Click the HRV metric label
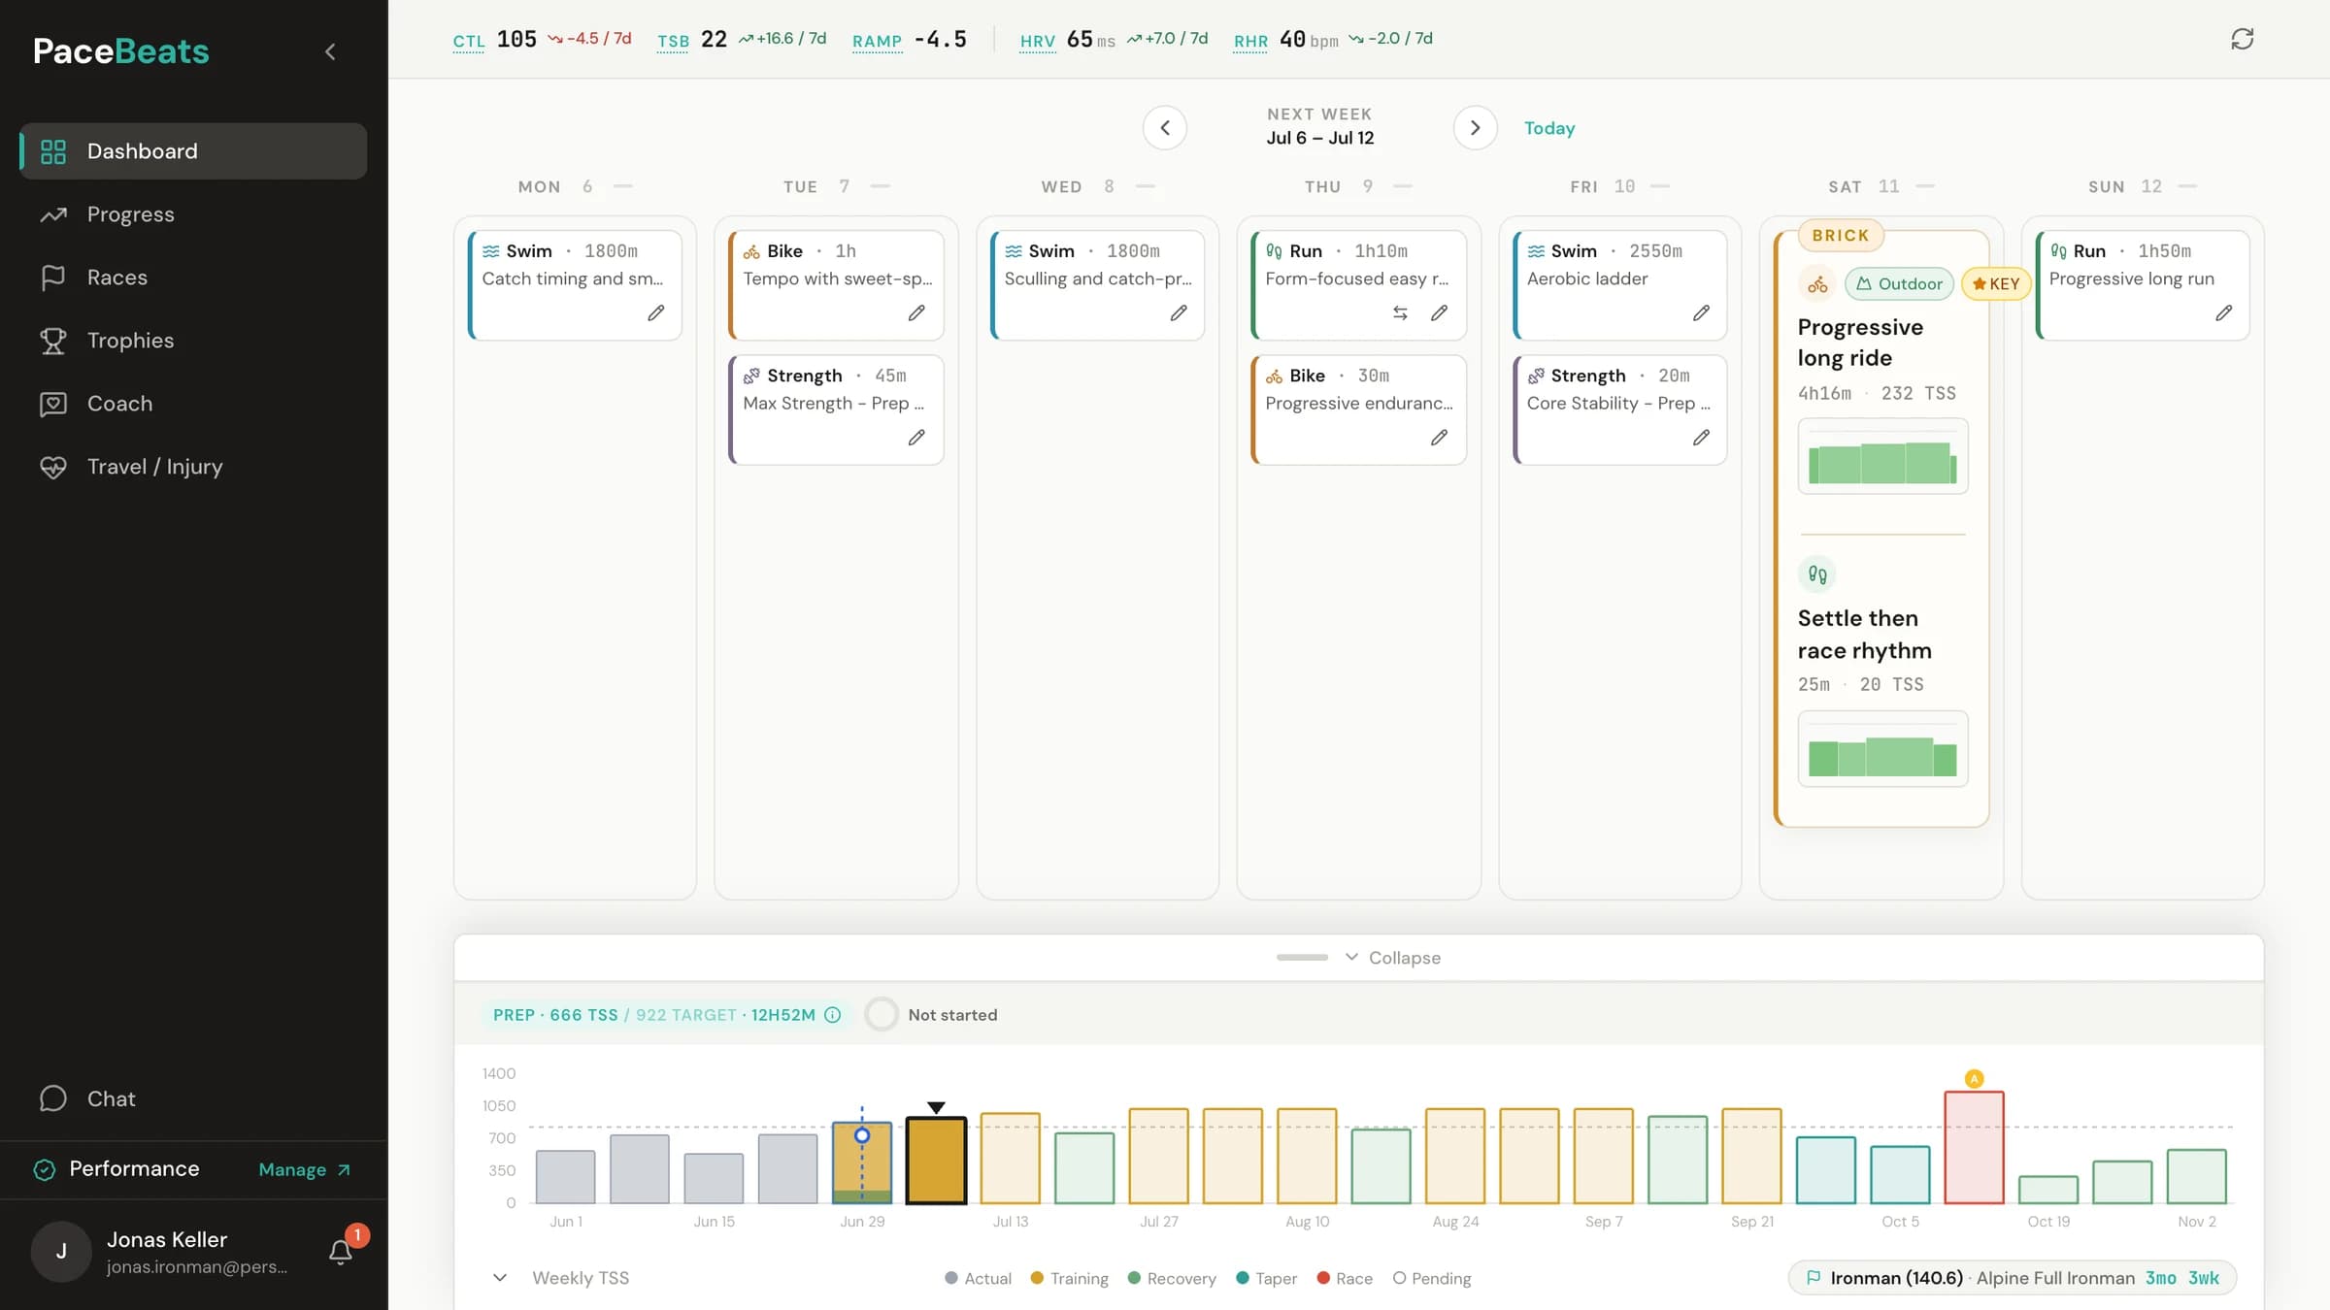2330x1310 pixels. 1037,41
